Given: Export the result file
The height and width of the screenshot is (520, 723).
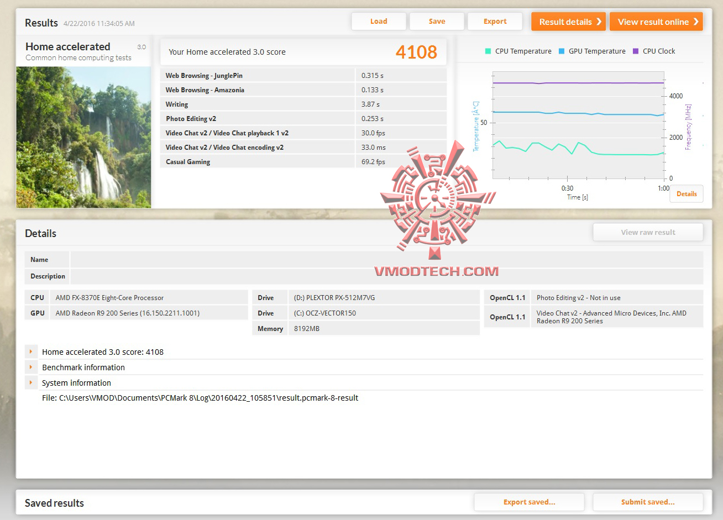Looking at the screenshot, I should pos(495,22).
